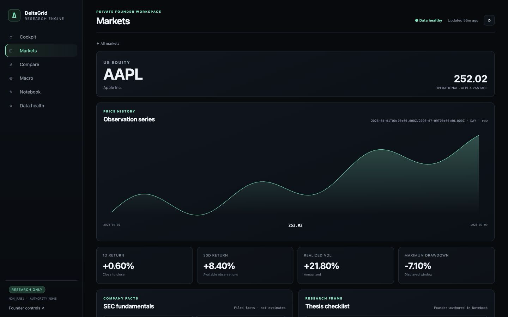Click the SEC fundamentals heading
This screenshot has height=317, width=508.
pyautogui.click(x=129, y=306)
